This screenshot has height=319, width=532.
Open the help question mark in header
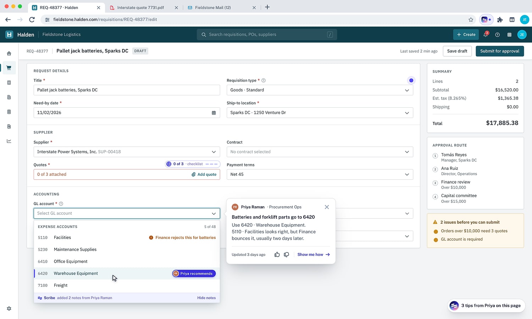pyautogui.click(x=497, y=35)
